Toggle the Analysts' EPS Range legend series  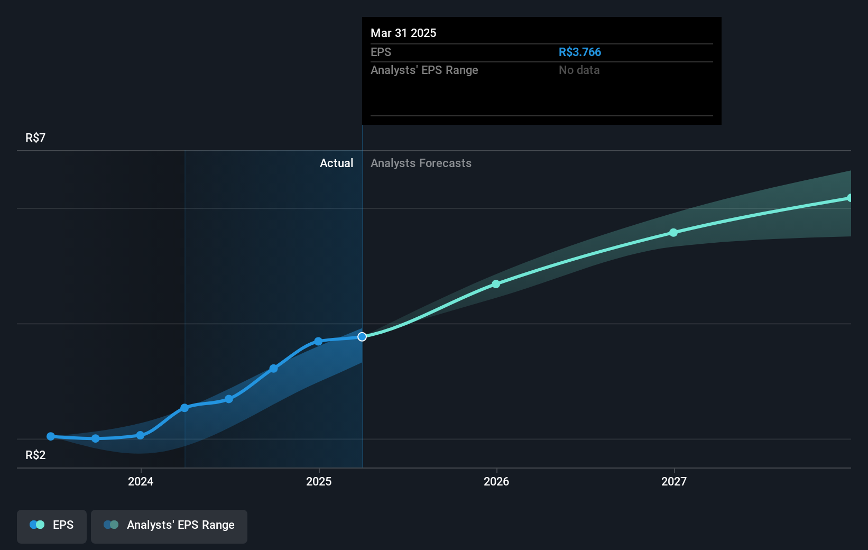(x=169, y=526)
